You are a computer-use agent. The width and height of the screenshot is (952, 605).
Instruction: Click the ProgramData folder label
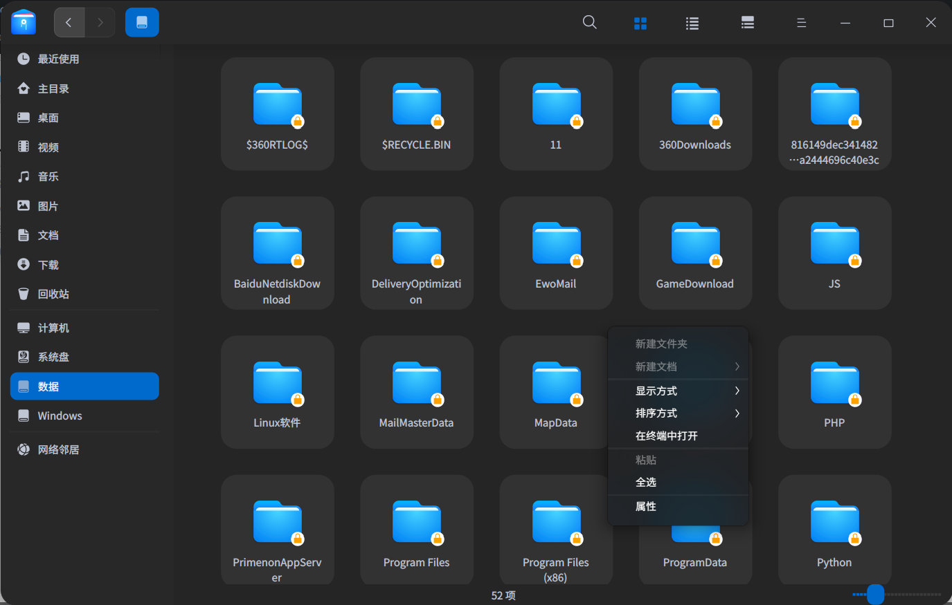coord(695,562)
